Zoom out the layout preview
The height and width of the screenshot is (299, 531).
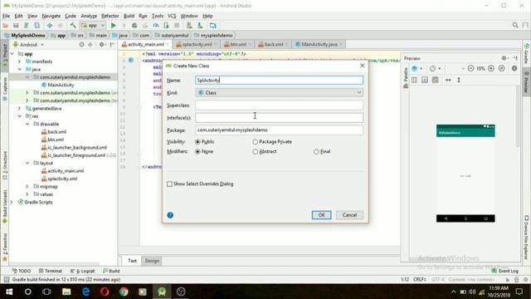tap(470, 68)
